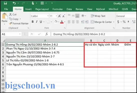The height and width of the screenshot is (93, 137).
Task: Open the table grid quick access icon
Action: (42, 3)
